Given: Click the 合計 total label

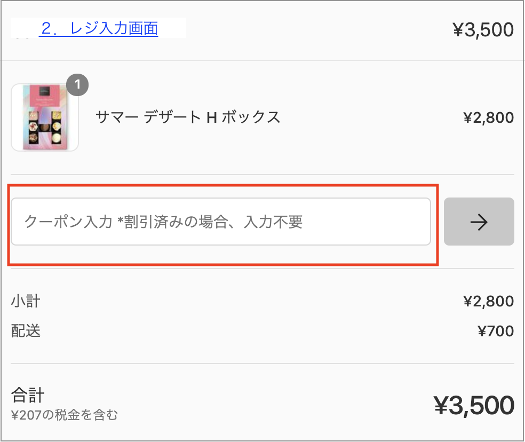Looking at the screenshot, I should tap(28, 394).
